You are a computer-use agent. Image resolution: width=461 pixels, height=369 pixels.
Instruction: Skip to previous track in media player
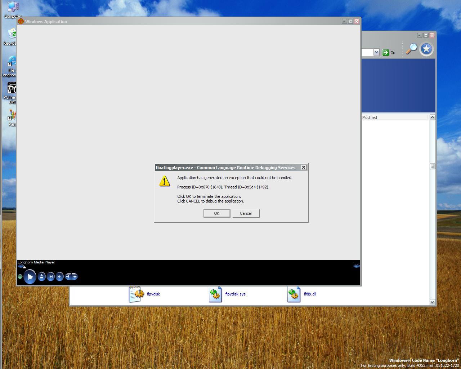[x=51, y=277]
